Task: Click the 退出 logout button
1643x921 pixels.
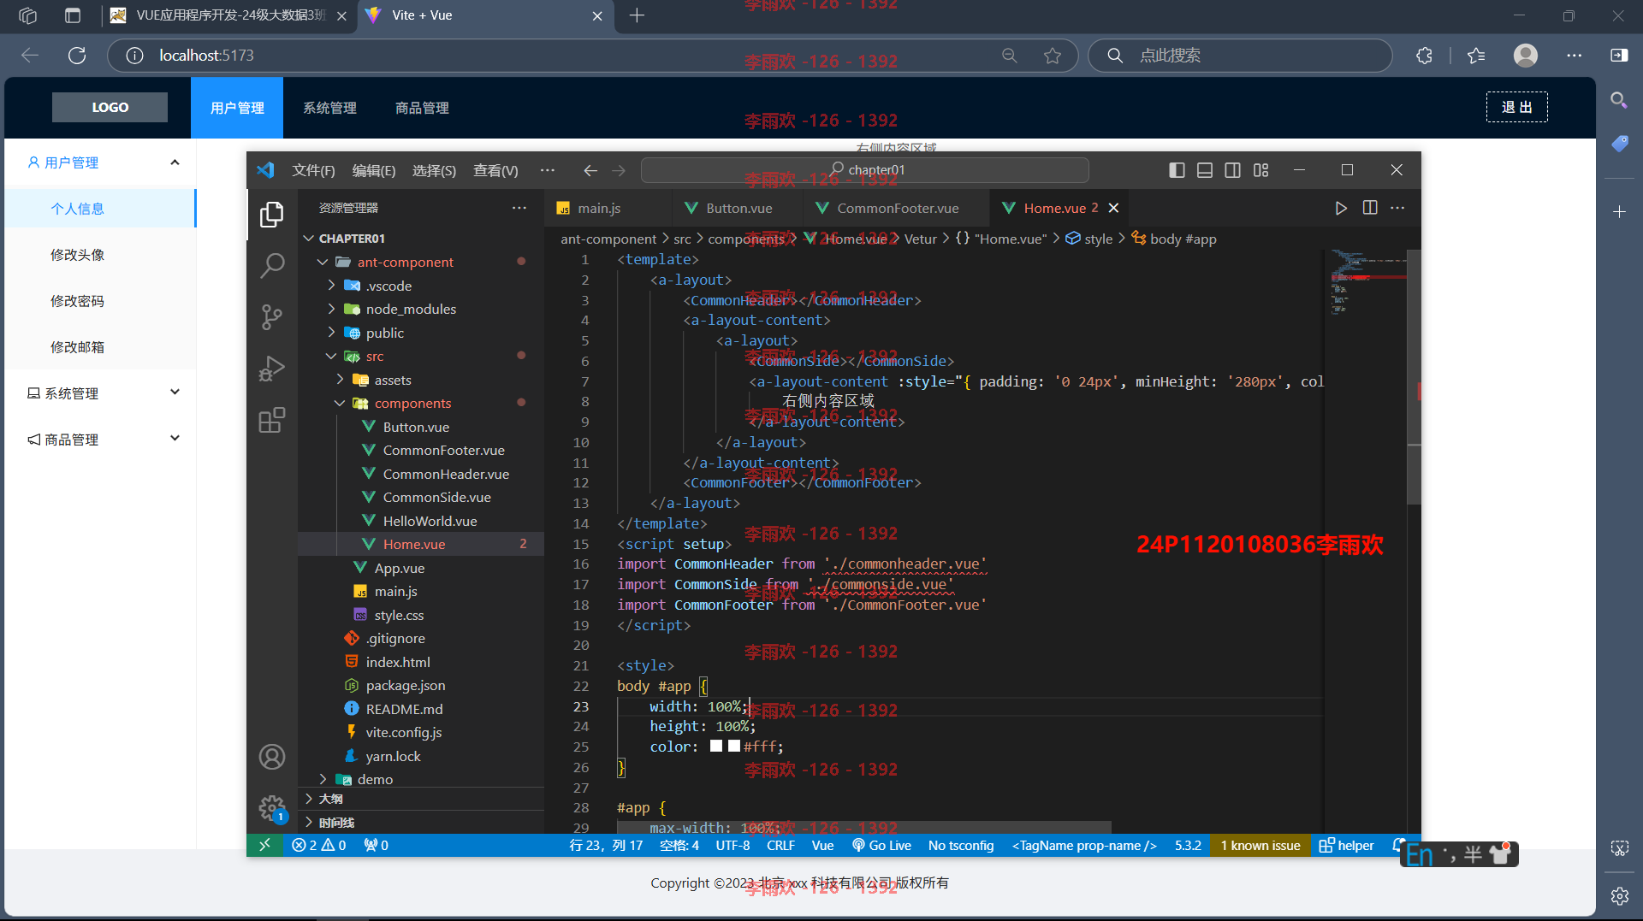Action: [x=1516, y=107]
